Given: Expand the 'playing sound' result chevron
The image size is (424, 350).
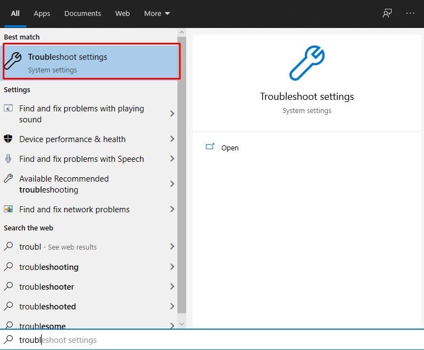Looking at the screenshot, I should tap(172, 114).
